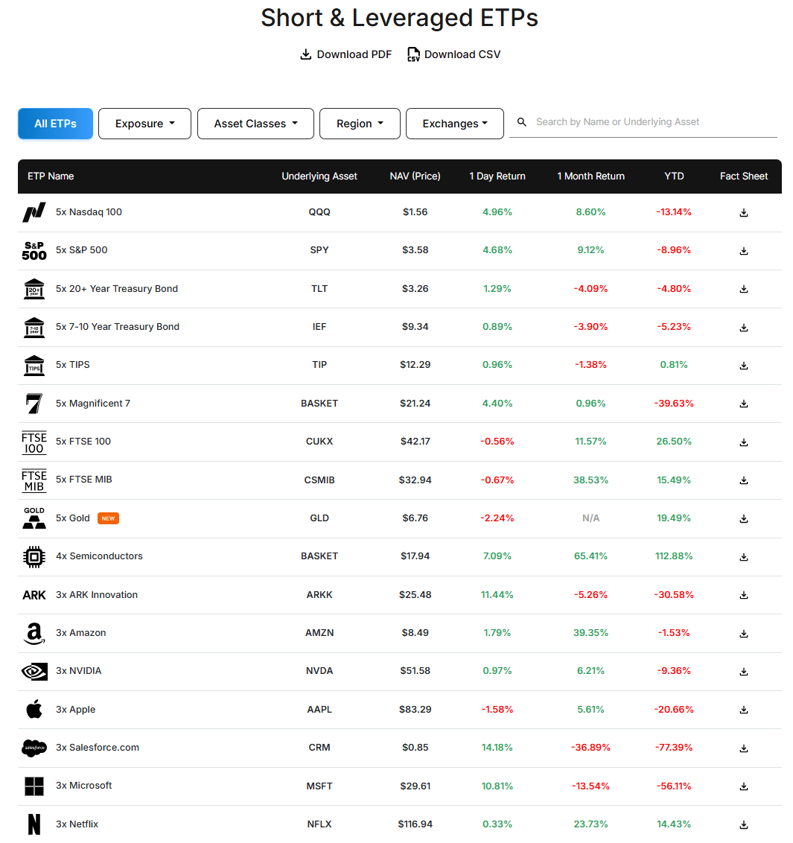
Task: Open the Asset Classes dropdown
Action: coord(255,123)
